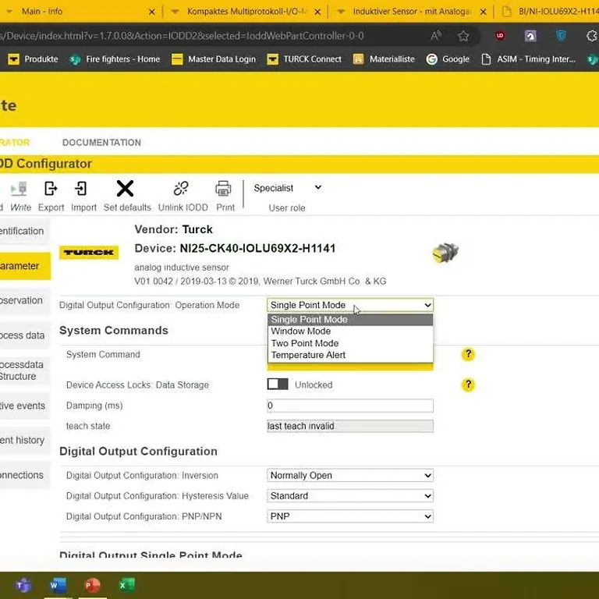Open the Connections sidebar section
This screenshot has height=599, width=599.
pos(25,475)
